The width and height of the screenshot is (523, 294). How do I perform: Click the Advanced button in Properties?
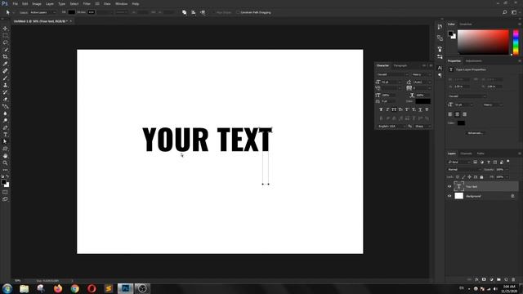pos(476,133)
